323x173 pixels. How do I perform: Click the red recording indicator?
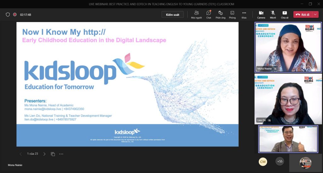[x=15, y=14]
